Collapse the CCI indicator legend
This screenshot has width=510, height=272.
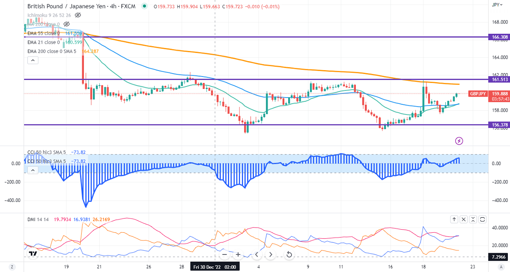coord(33,170)
